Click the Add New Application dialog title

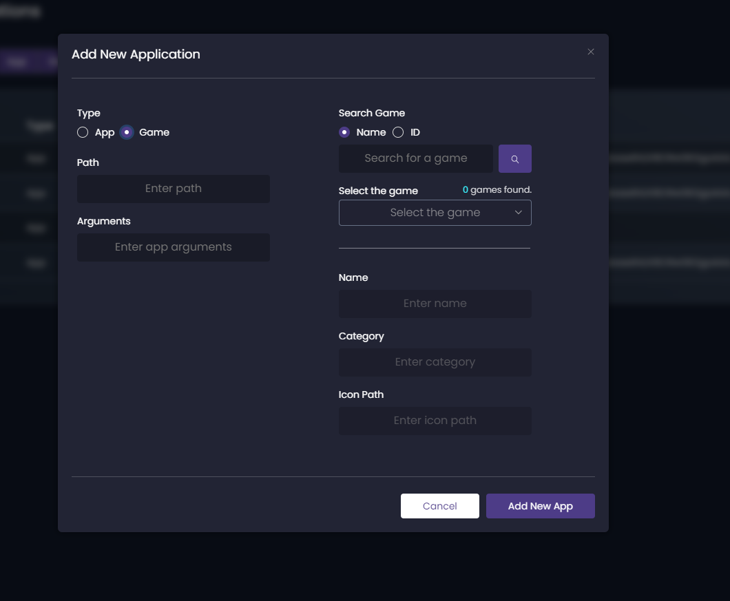pyautogui.click(x=136, y=54)
